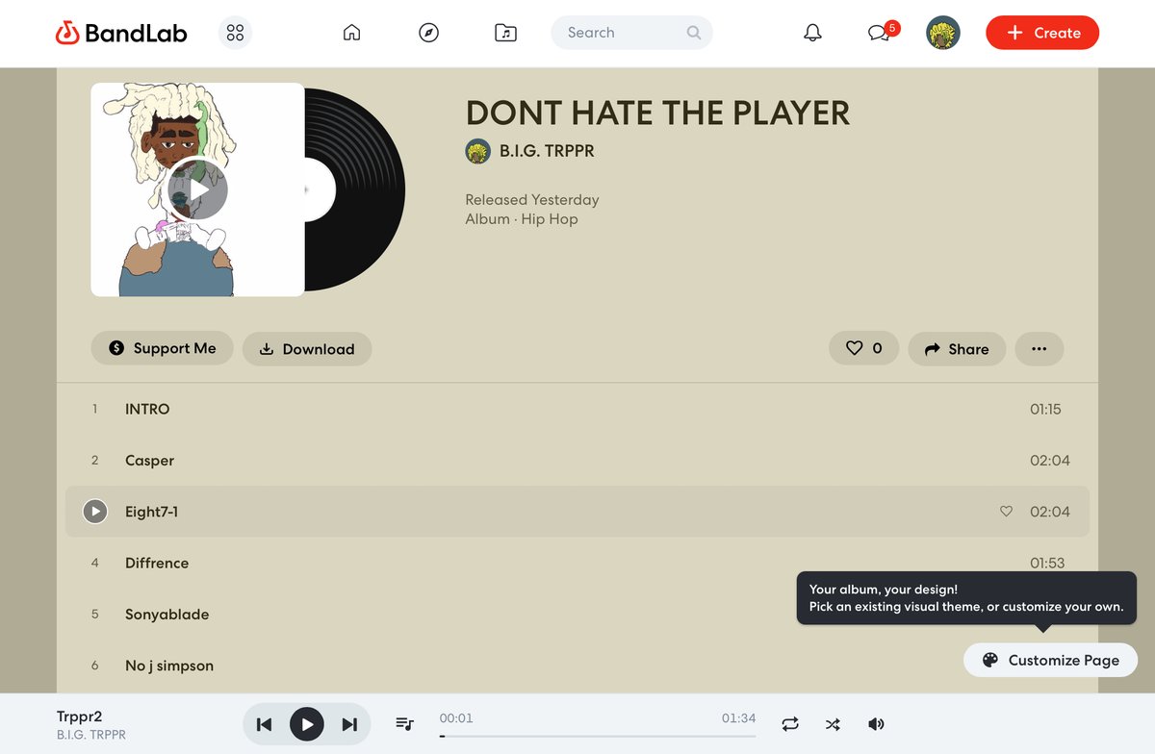Click the red Create button
Screen dimensions: 1155x754
pyautogui.click(x=1042, y=33)
